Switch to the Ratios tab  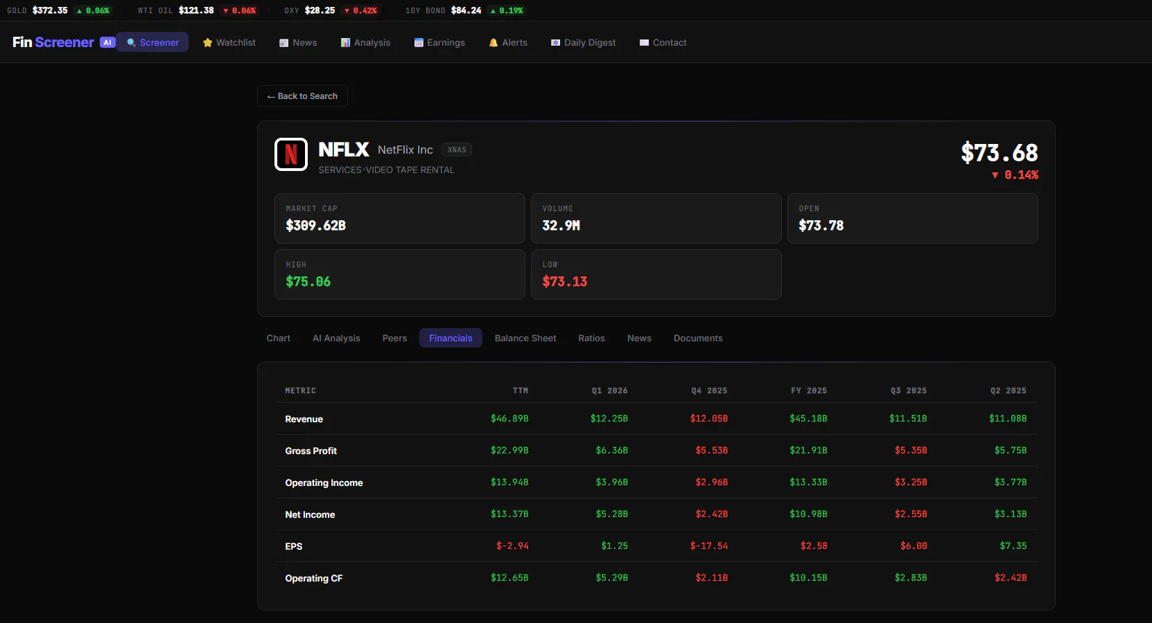coord(591,338)
